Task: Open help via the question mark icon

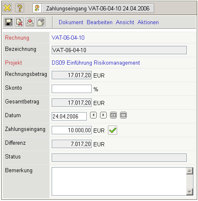Action: click(x=20, y=8)
